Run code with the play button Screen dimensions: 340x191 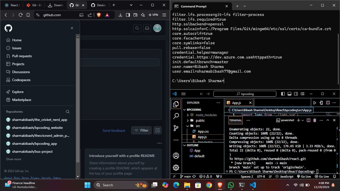pyautogui.click(x=315, y=103)
